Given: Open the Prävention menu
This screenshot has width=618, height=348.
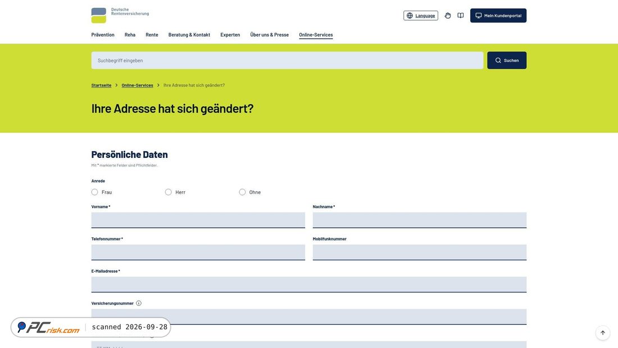Looking at the screenshot, I should pyautogui.click(x=103, y=35).
